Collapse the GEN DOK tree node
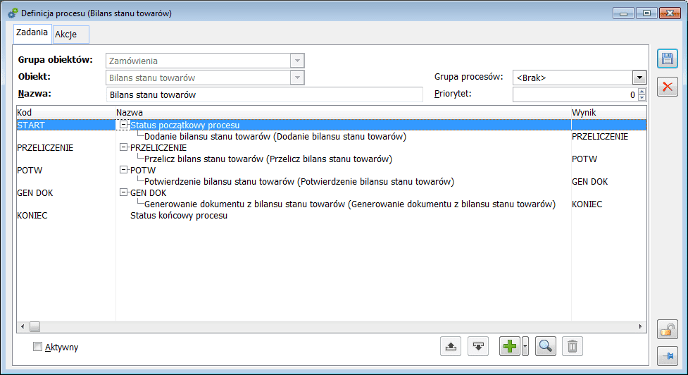The image size is (688, 375). point(124,192)
